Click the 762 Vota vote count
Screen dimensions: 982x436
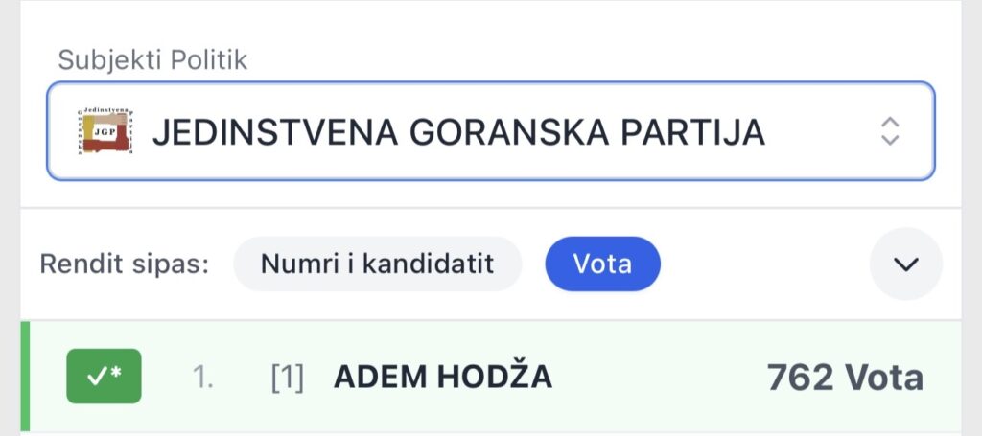844,378
